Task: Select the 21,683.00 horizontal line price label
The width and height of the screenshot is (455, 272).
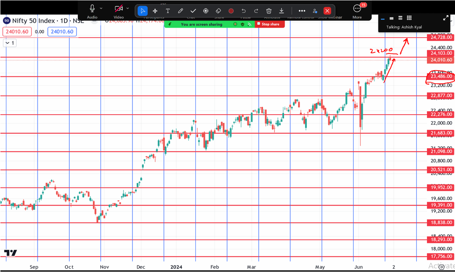Action: click(441, 133)
